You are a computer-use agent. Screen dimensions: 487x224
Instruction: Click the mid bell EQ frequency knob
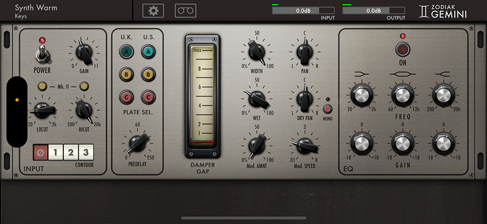tap(402, 95)
